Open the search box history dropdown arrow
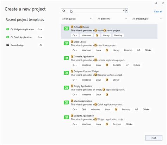167x145 pixels. click(127, 11)
